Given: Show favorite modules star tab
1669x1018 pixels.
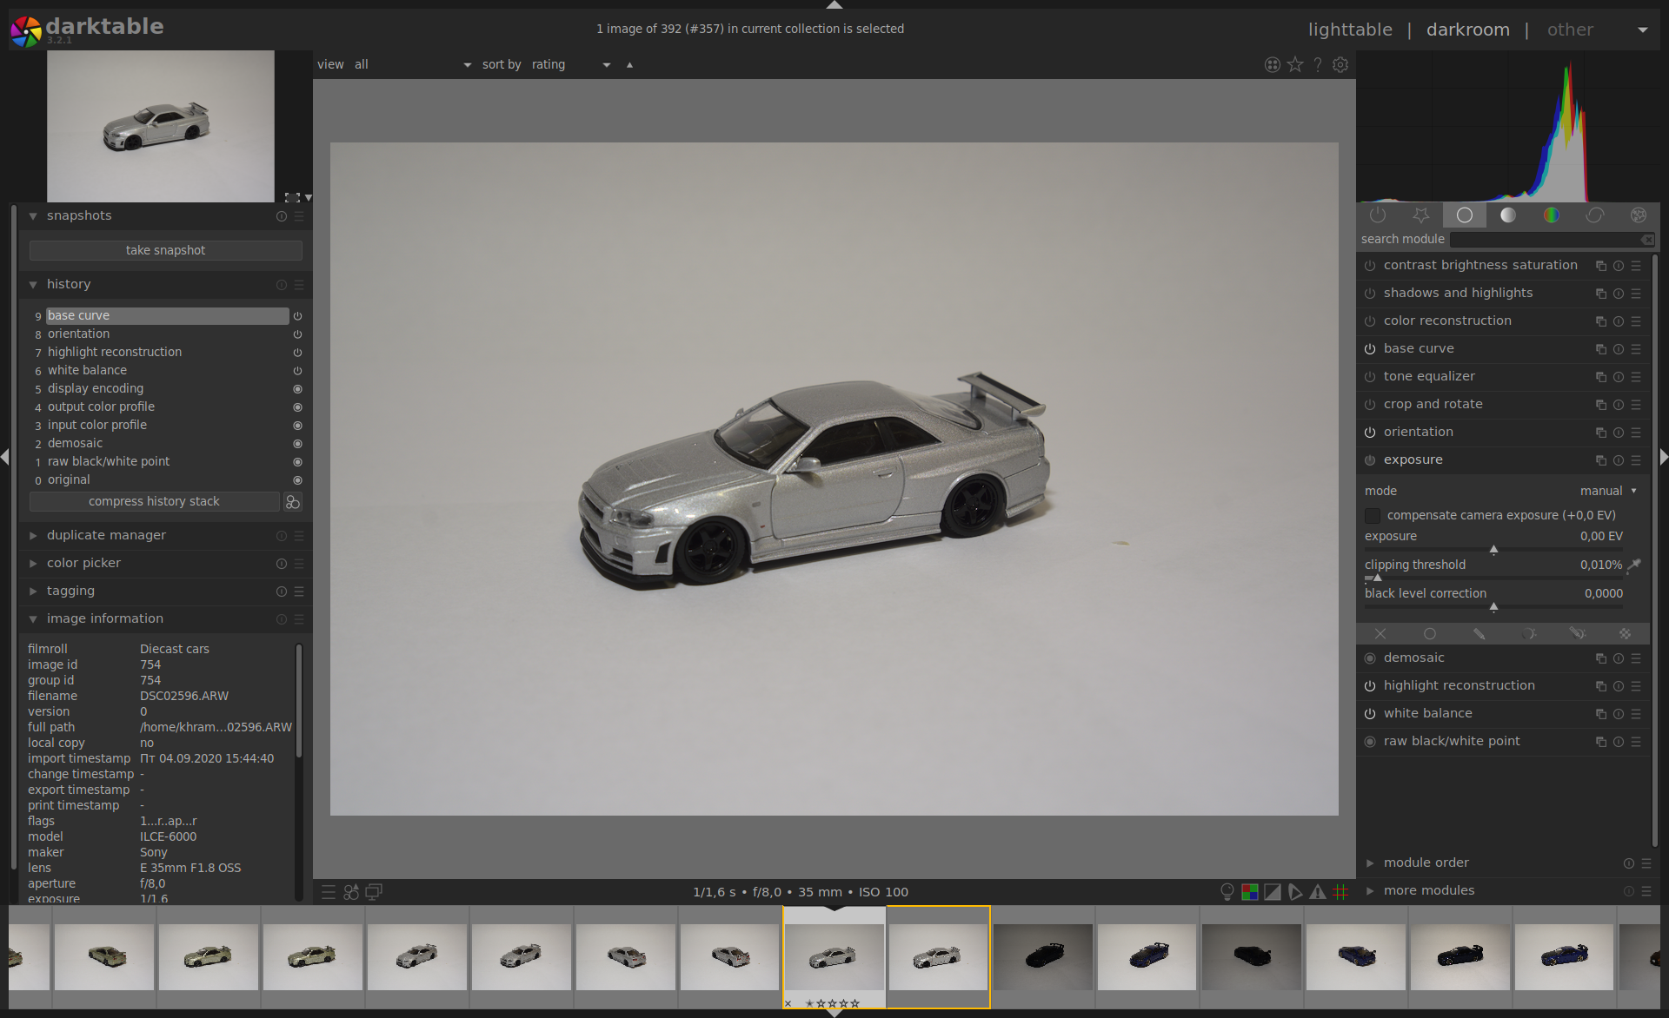Looking at the screenshot, I should coord(1421,215).
